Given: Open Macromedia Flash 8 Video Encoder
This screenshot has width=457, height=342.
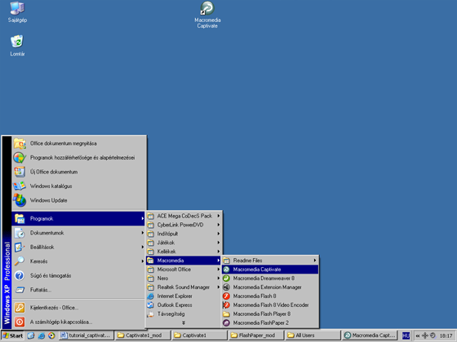Looking at the screenshot, I should pyautogui.click(x=270, y=305).
